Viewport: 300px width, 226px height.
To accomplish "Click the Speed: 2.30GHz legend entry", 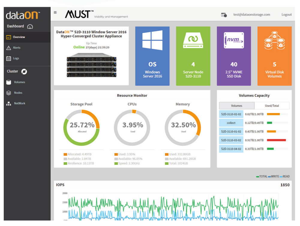I will point(127,163).
